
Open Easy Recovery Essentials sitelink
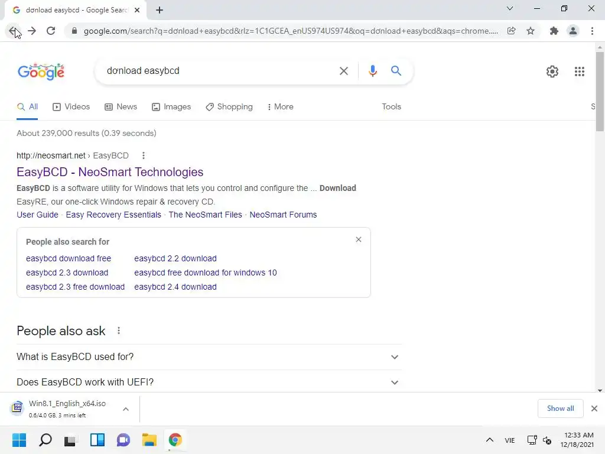[113, 215]
